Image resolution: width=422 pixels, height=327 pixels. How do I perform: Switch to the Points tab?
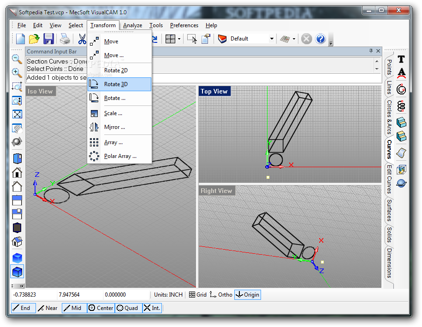coord(389,67)
